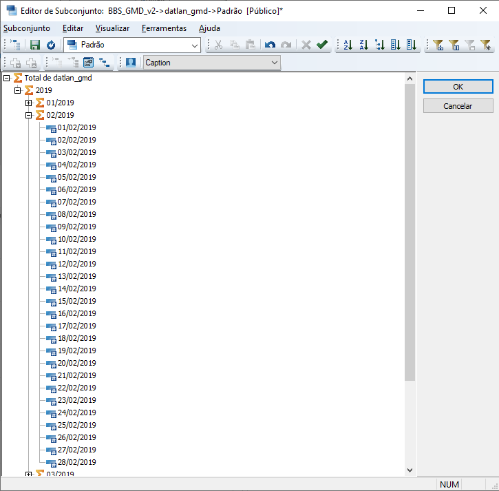Collapse the 2019 year node

pos(18,90)
